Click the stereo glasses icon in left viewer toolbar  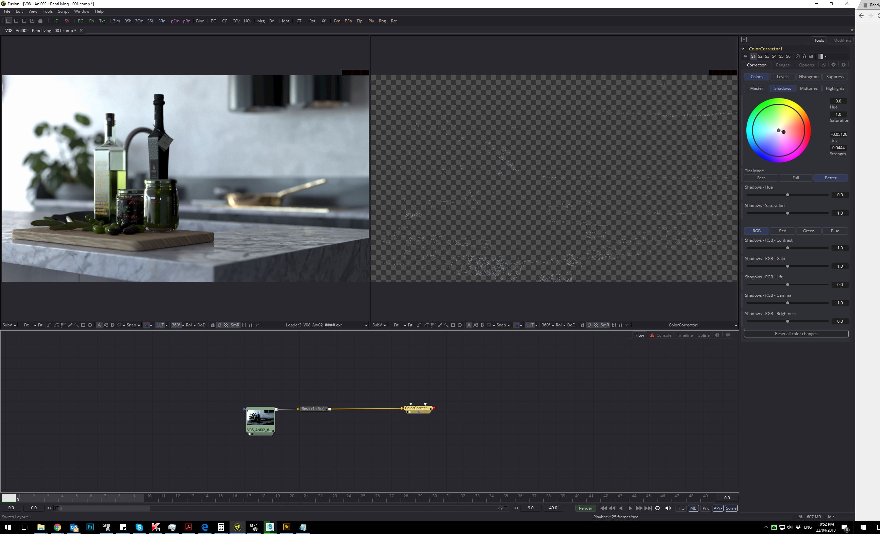coord(119,325)
